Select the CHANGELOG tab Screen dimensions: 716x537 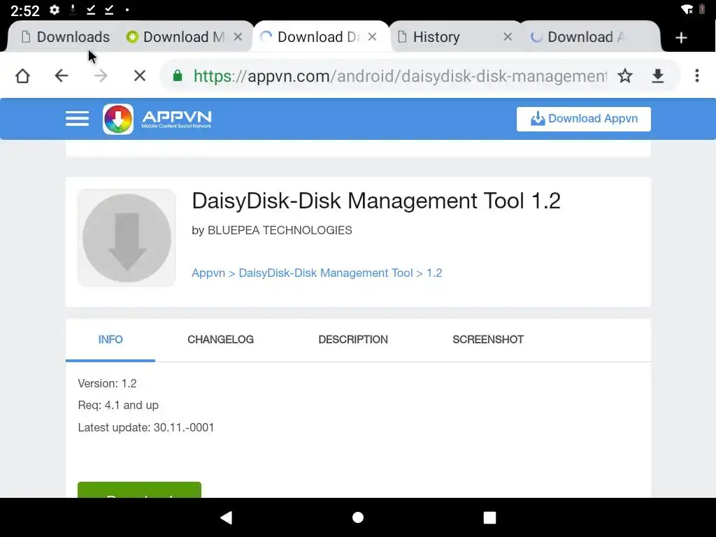tap(220, 340)
